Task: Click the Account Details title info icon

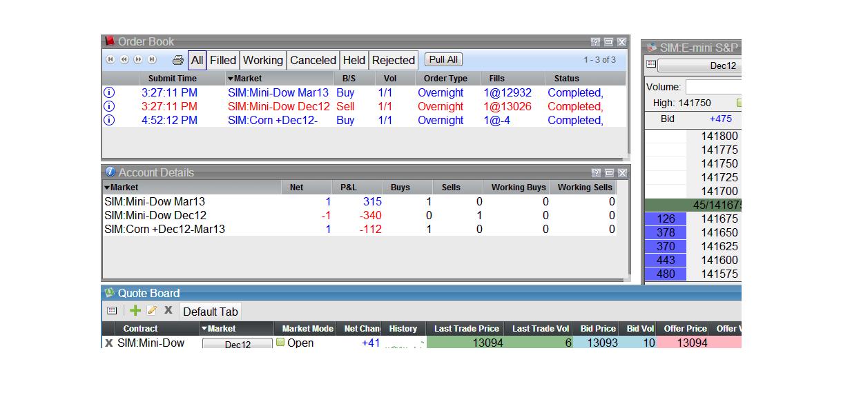Action: [x=110, y=172]
